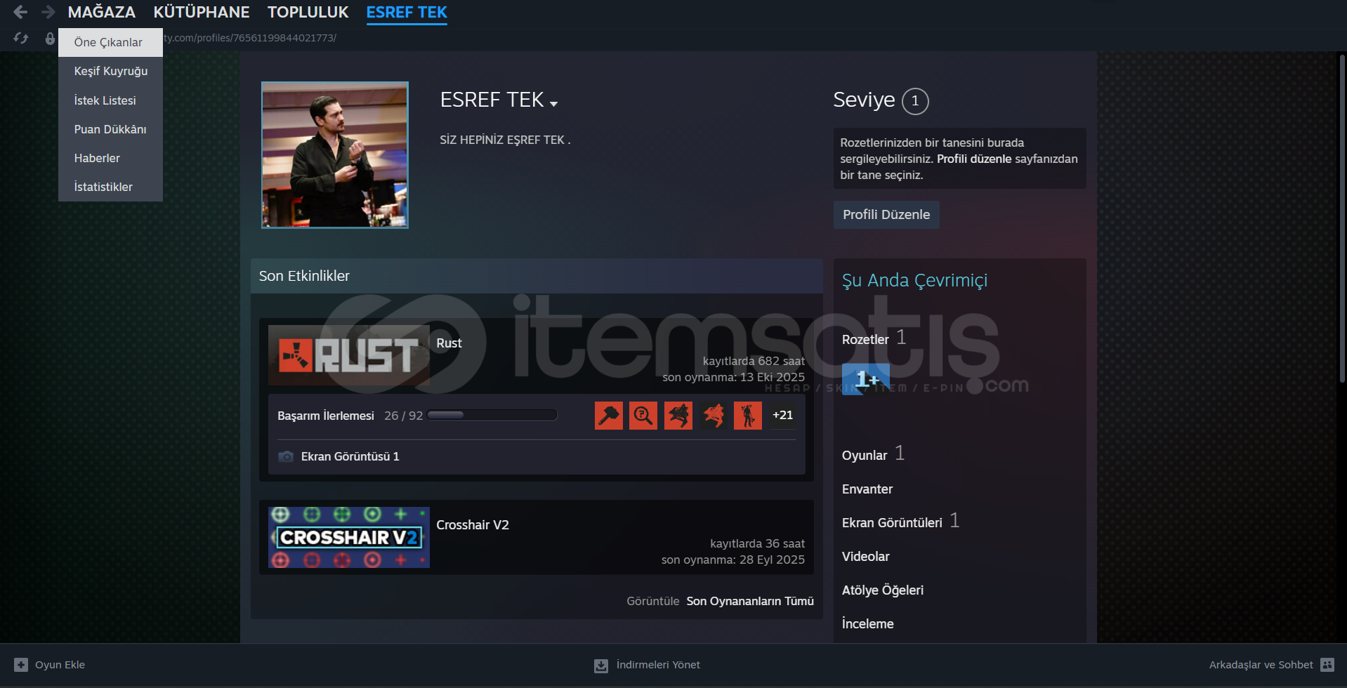
Task: Select Puan Dükkânı in the menu
Action: click(110, 129)
